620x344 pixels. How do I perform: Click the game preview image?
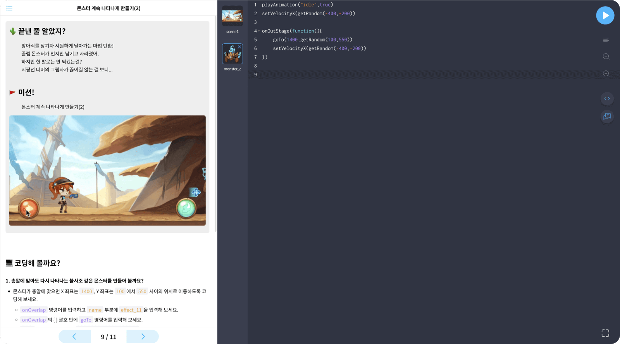click(107, 170)
